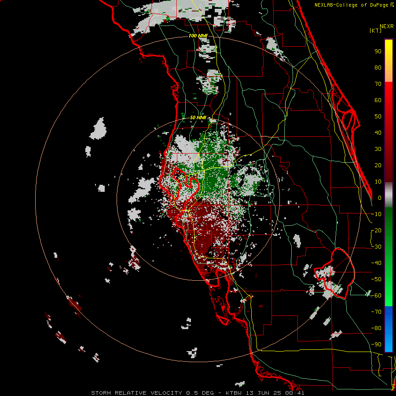Click the "NEXR" label above the color bar
Screen dimensions: 396x396
(x=387, y=26)
